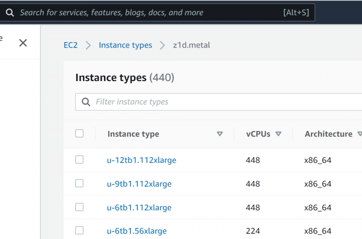Close the side navigation panel
This screenshot has height=239, width=362.
tap(23, 43)
